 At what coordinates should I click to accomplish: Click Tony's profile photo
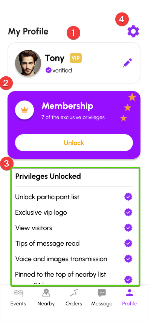point(28,63)
